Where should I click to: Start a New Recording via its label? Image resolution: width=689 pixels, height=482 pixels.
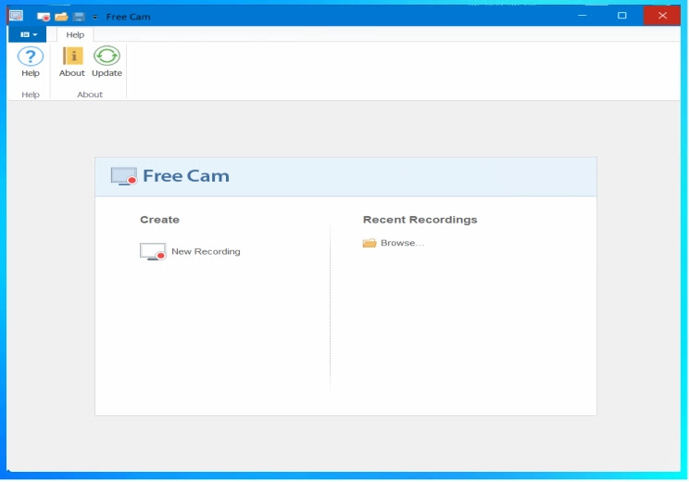pos(206,251)
